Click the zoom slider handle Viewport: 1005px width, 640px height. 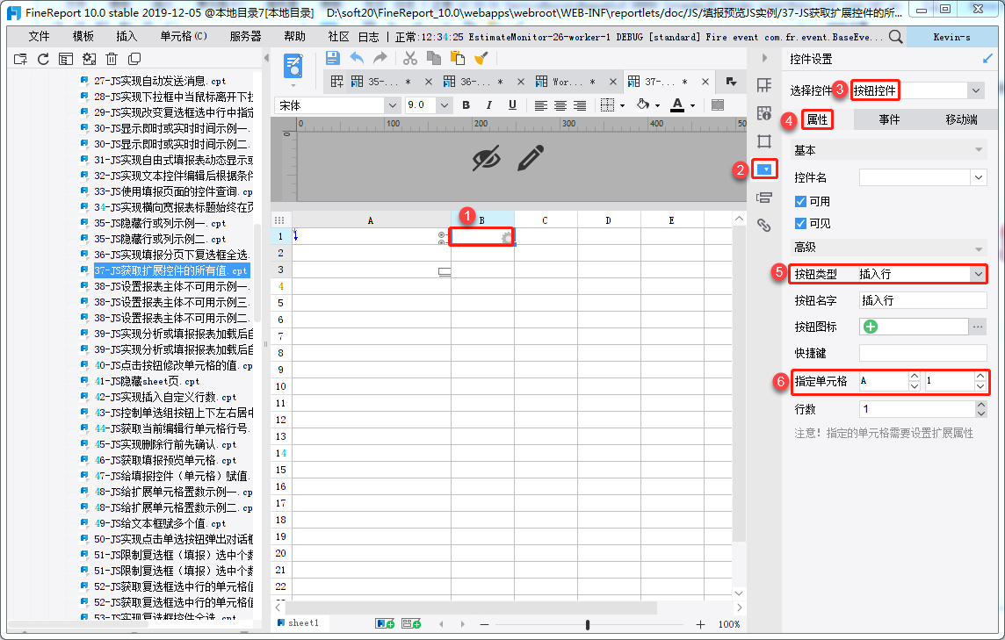(x=587, y=624)
